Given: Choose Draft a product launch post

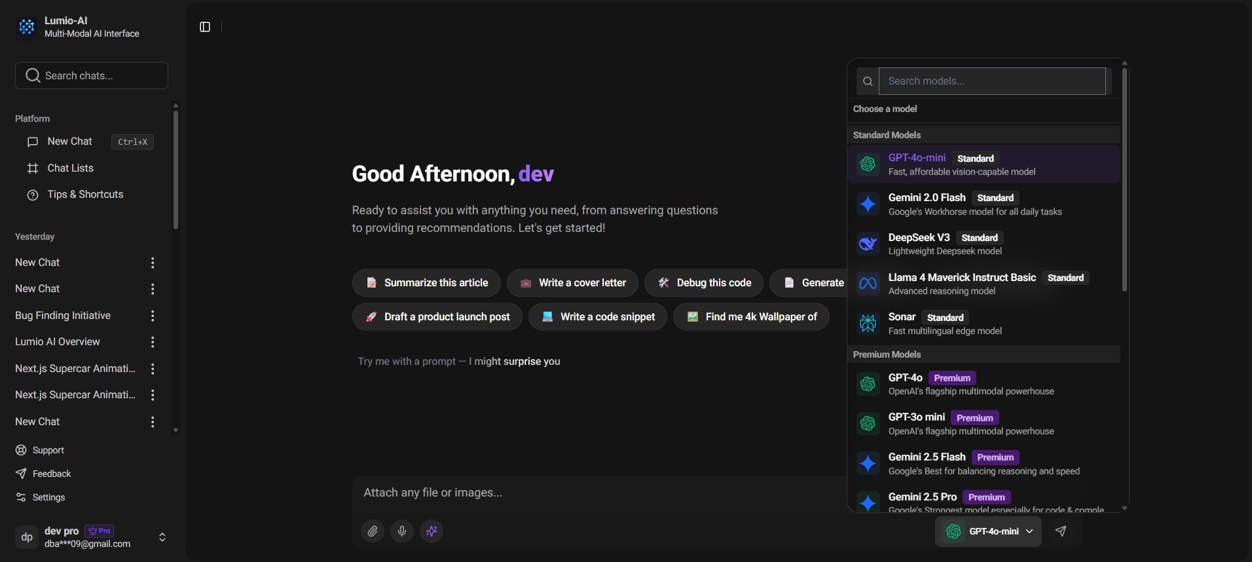Looking at the screenshot, I should (437, 317).
